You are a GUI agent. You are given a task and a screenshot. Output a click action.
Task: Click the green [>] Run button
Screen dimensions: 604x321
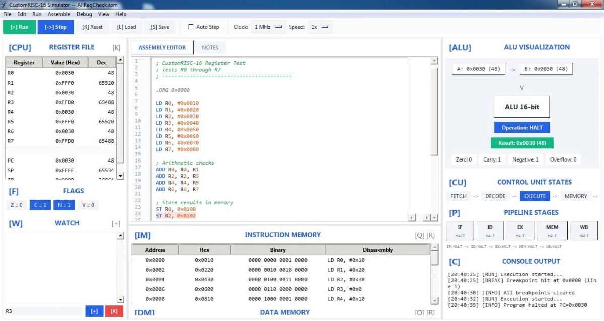pos(19,27)
